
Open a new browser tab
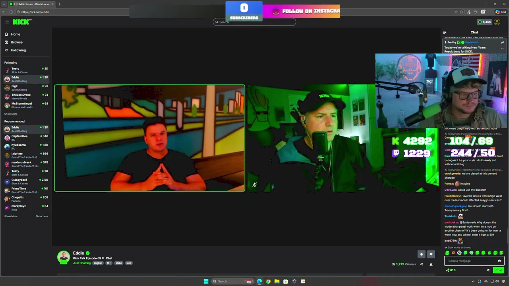click(60, 4)
